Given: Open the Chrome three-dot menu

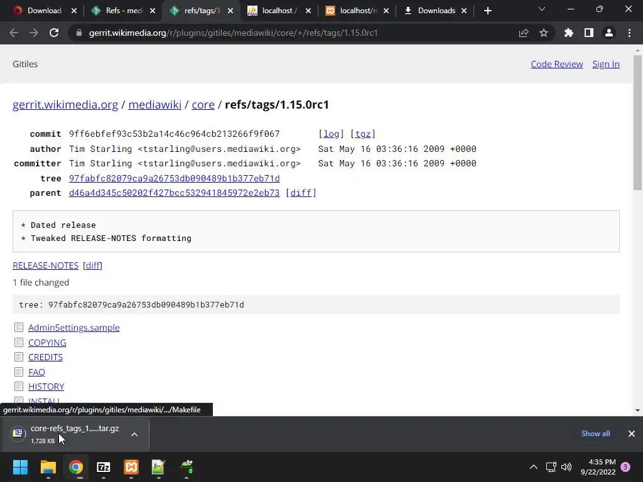Looking at the screenshot, I should [629, 33].
